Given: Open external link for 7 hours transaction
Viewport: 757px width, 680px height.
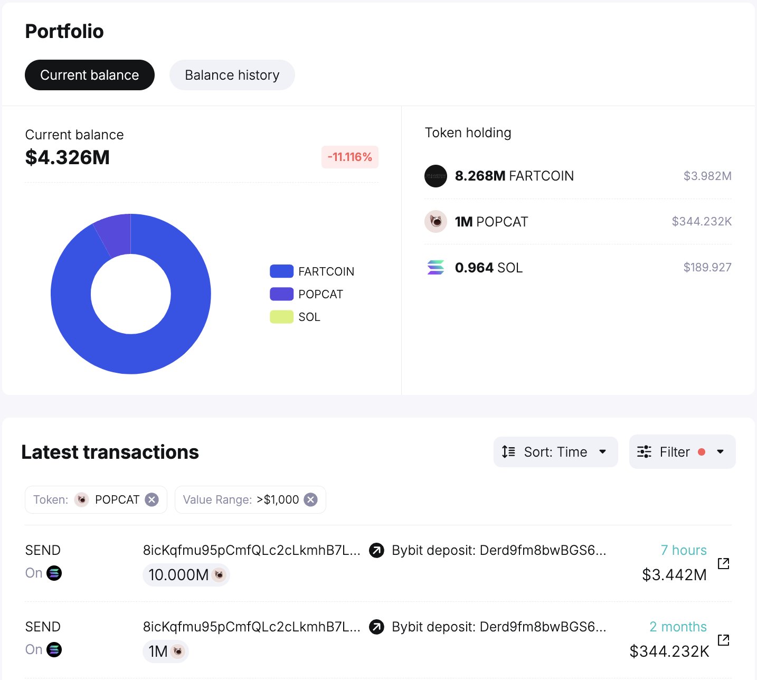Looking at the screenshot, I should click(x=723, y=563).
